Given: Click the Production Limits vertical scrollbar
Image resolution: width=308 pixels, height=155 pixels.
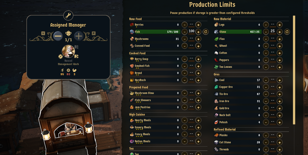Looking at the screenshot, I should tap(294, 70).
